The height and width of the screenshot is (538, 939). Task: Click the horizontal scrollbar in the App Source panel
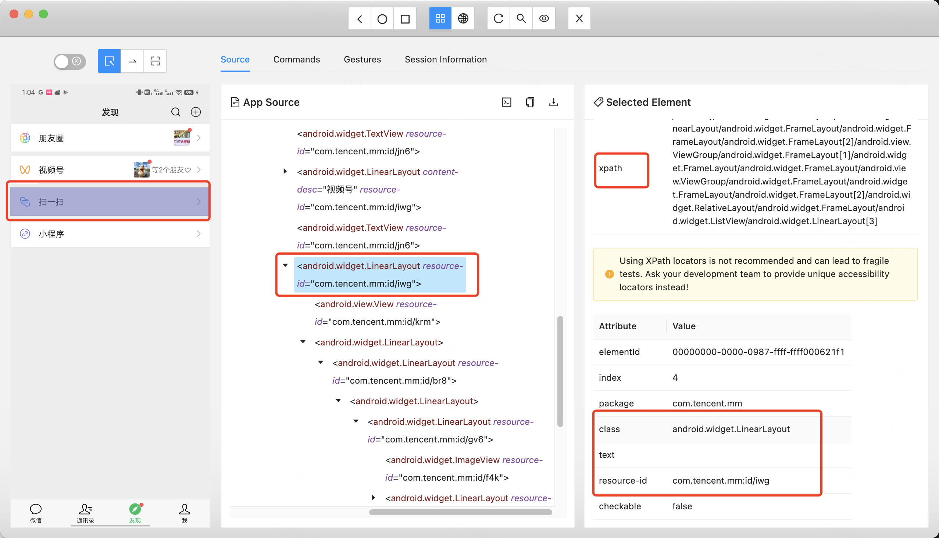coord(460,513)
